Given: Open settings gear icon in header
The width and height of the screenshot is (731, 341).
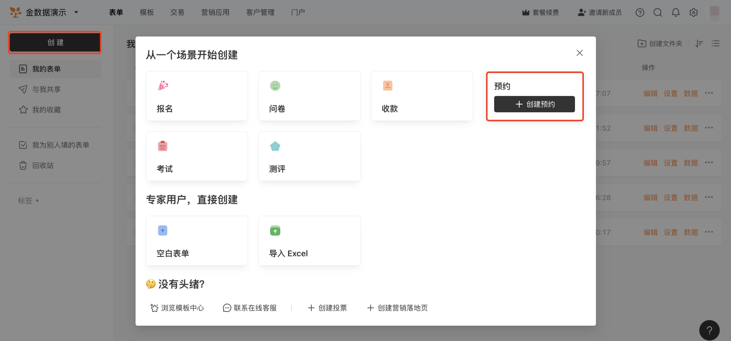Looking at the screenshot, I should [x=693, y=12].
